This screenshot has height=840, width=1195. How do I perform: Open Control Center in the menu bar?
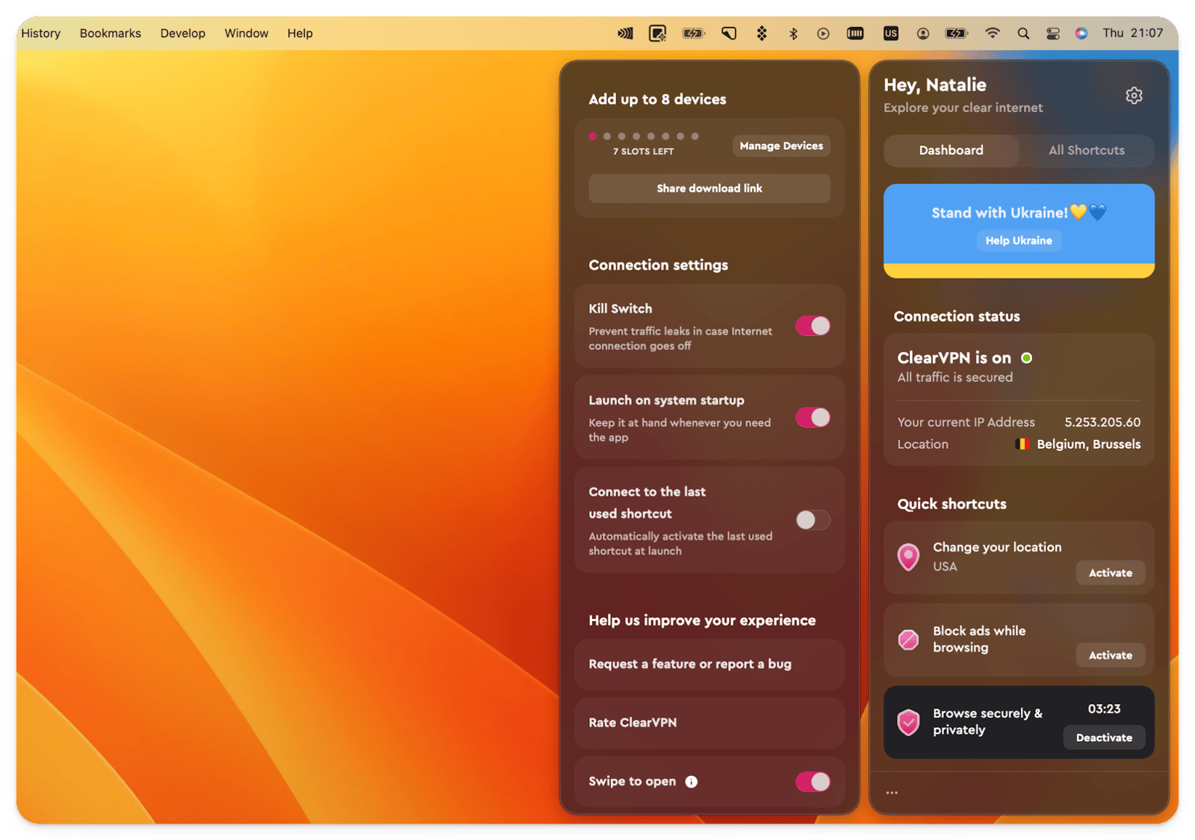point(1053,33)
